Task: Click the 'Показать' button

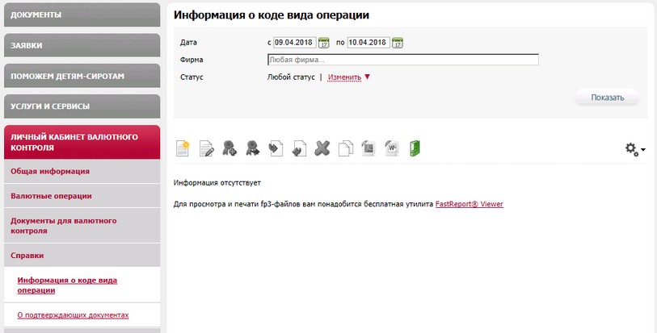Action: click(x=607, y=98)
